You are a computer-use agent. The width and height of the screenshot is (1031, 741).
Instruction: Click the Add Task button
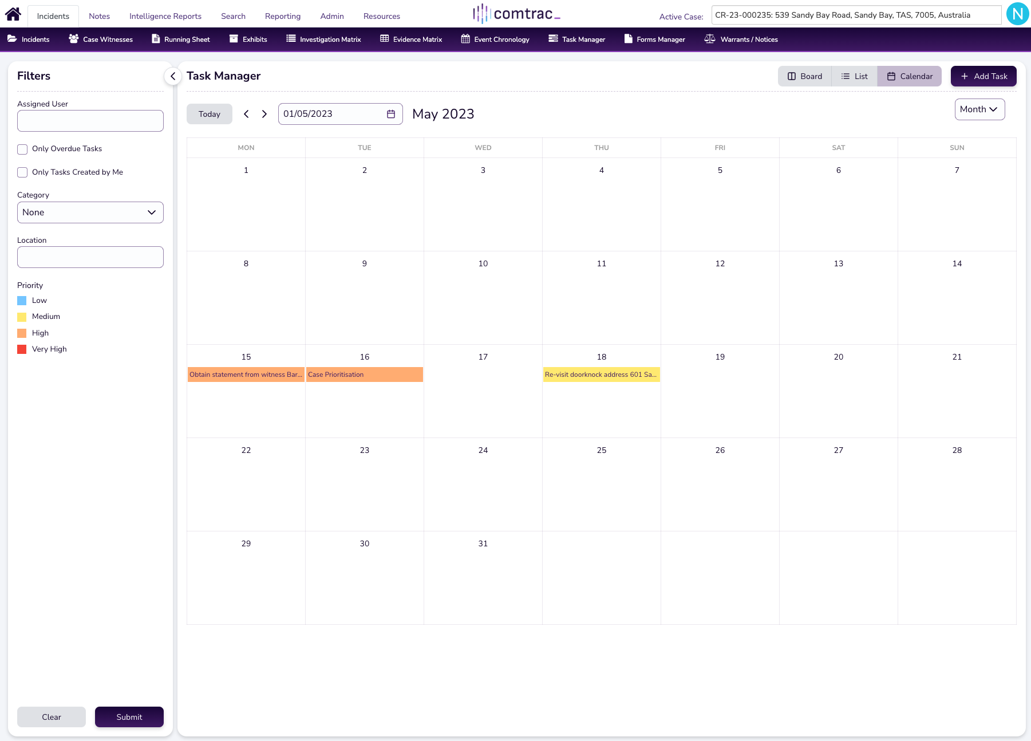[983, 76]
